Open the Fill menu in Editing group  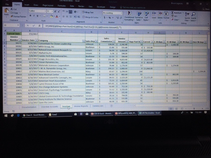pyautogui.click(x=175, y=16)
